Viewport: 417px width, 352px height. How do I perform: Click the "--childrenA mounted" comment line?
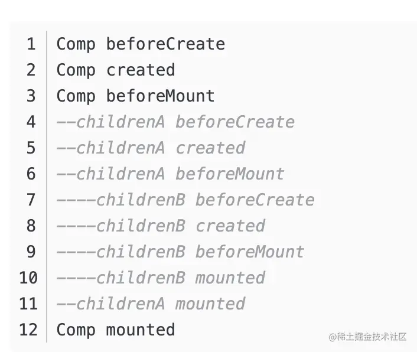tap(150, 304)
